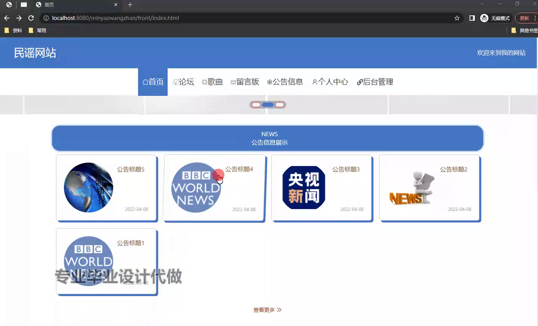Image resolution: width=538 pixels, height=326 pixels.
Task: Open the 央视新闻 image of 公告标题3
Action: click(x=304, y=188)
